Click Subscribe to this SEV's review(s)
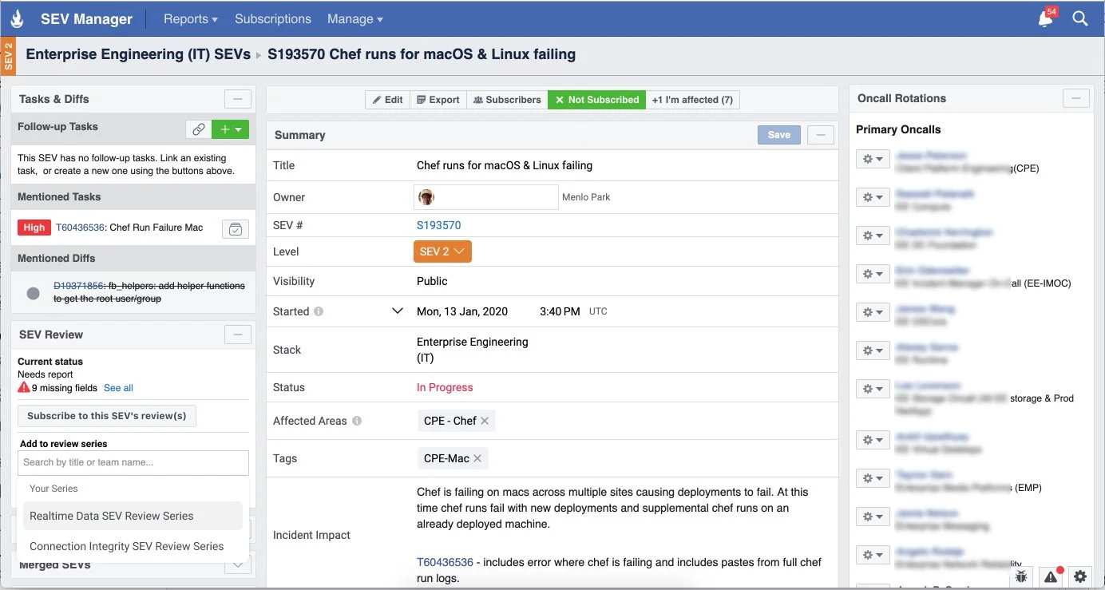This screenshot has width=1105, height=590. (107, 416)
